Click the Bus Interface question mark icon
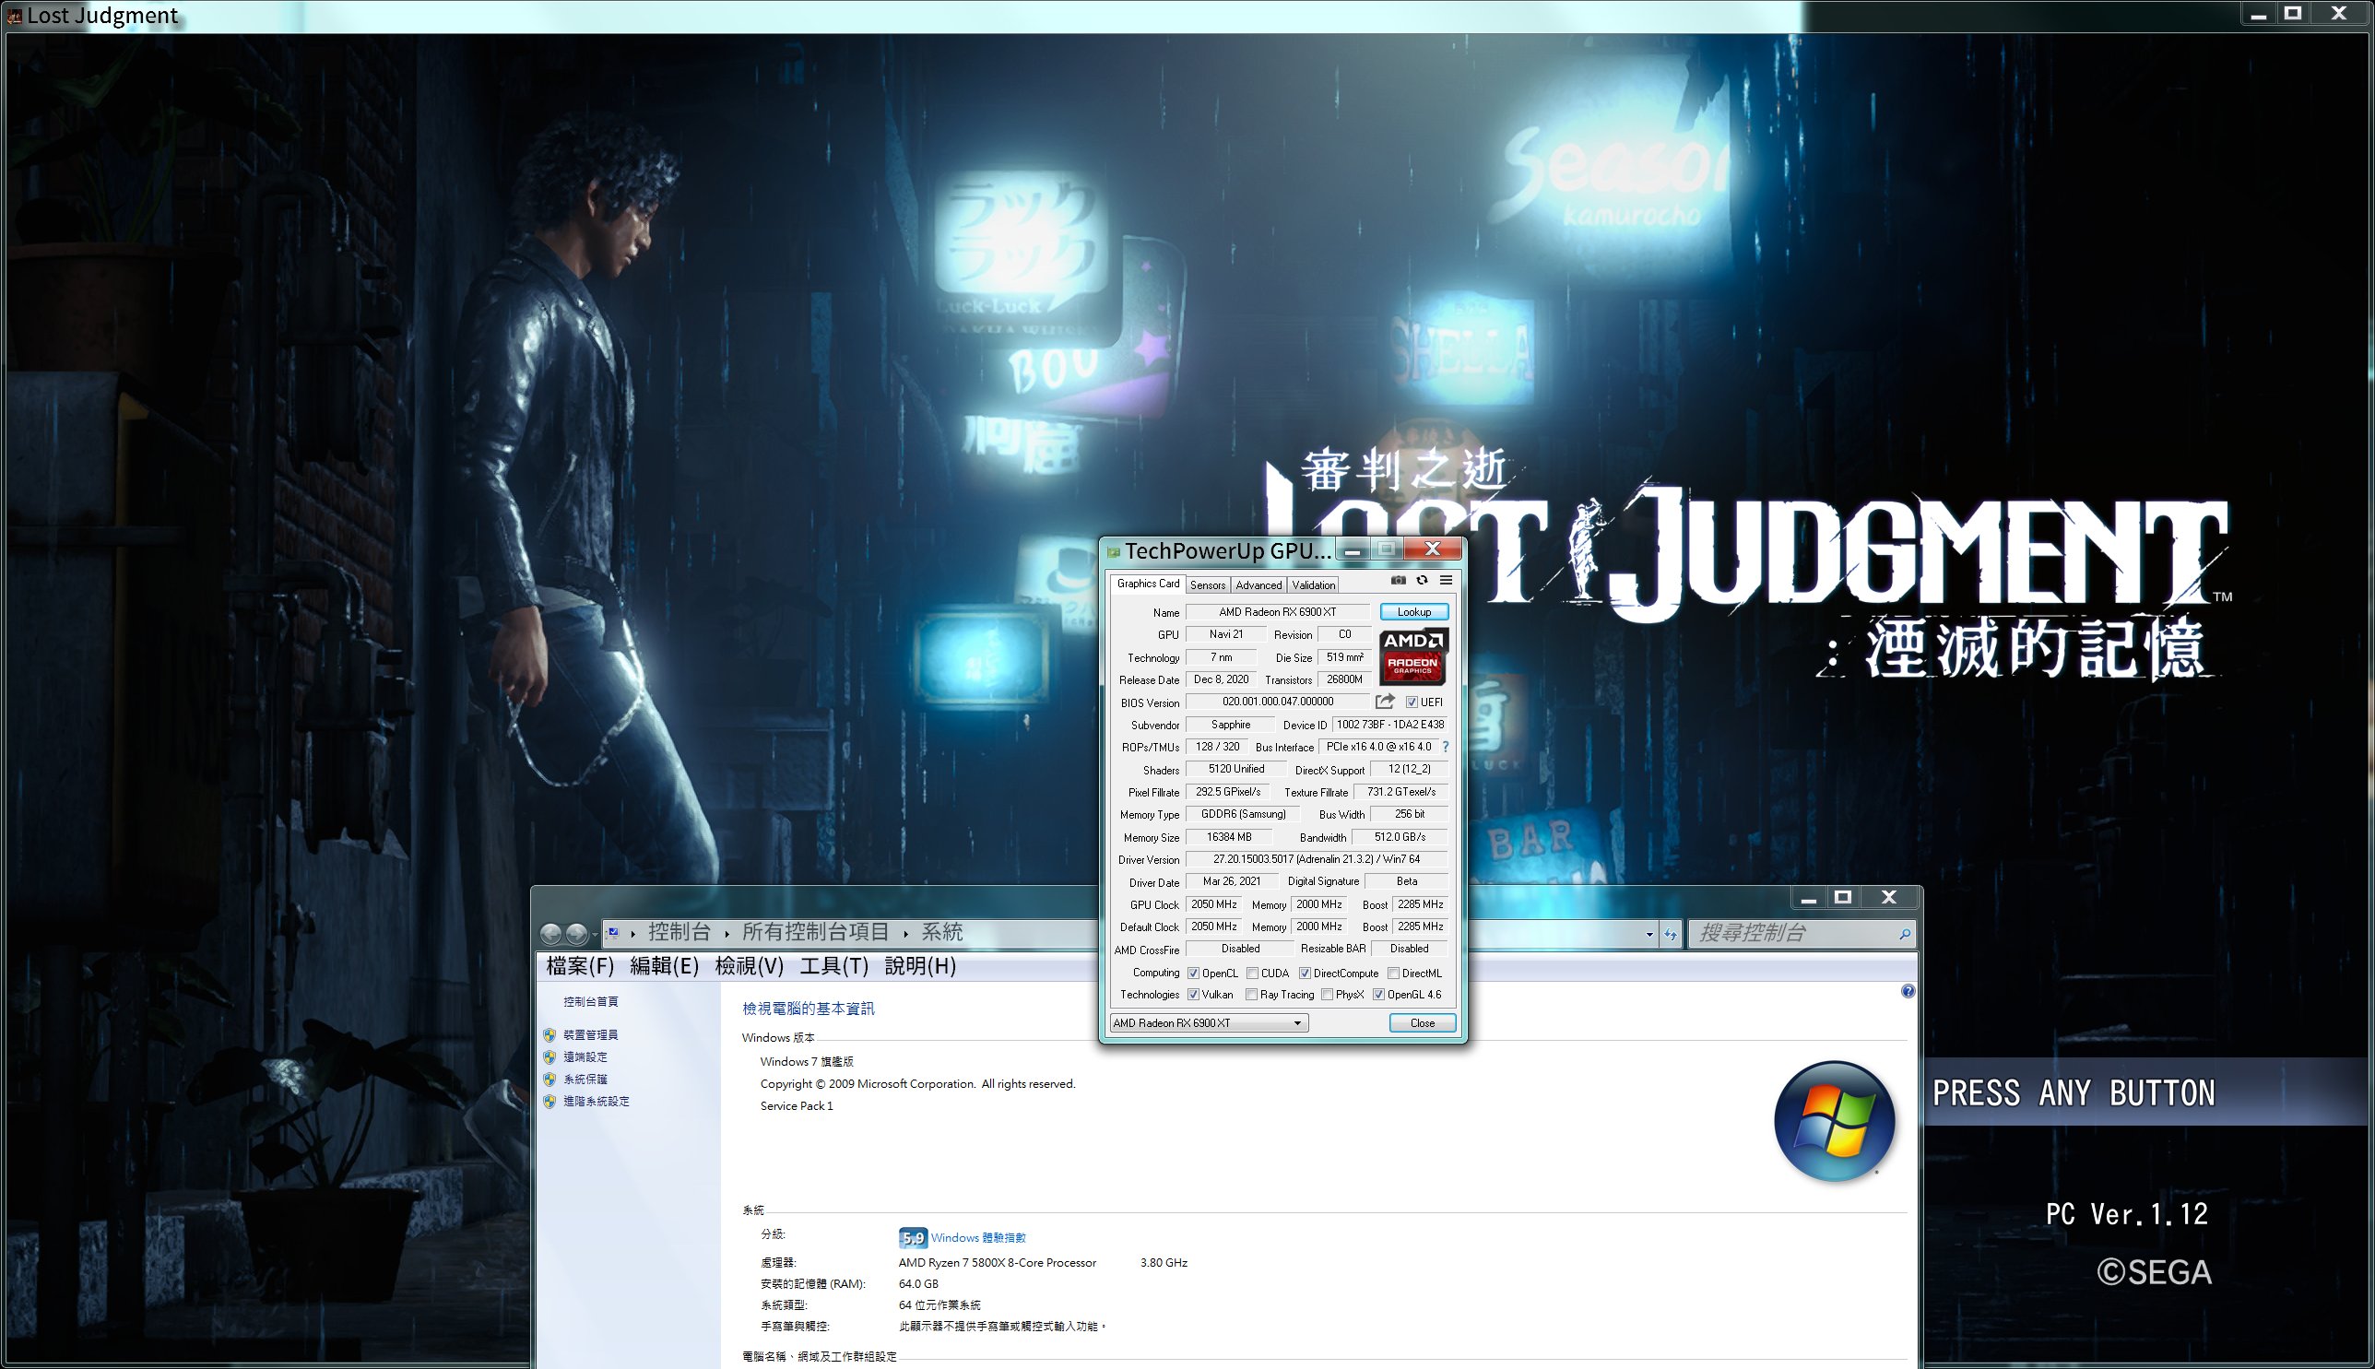The width and height of the screenshot is (2375, 1369). 1445,747
